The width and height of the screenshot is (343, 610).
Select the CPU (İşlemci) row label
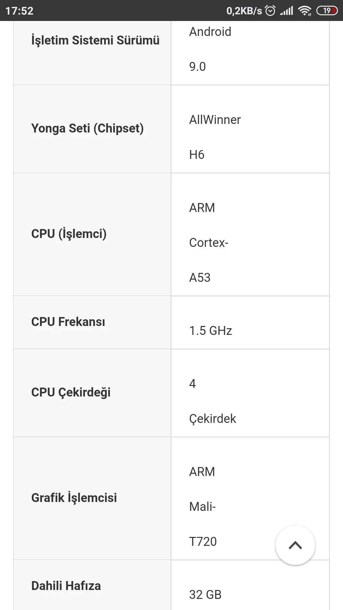coord(69,234)
